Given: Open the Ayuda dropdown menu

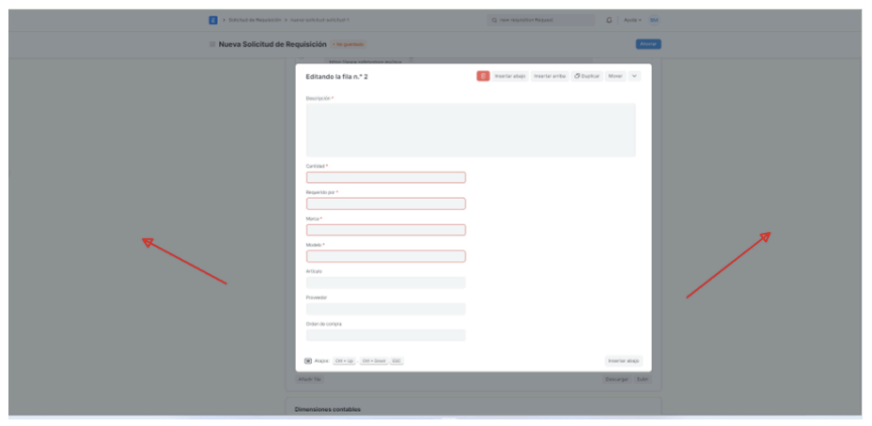Looking at the screenshot, I should pos(632,20).
